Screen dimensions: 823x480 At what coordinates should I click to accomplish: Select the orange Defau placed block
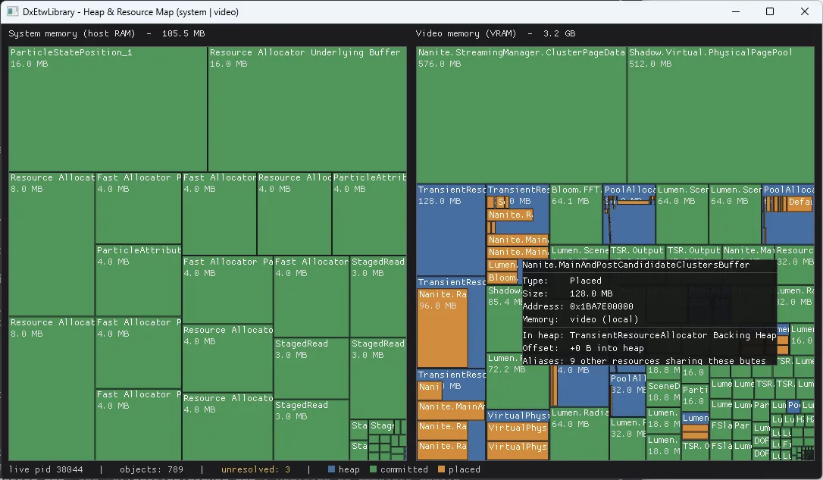pos(800,204)
